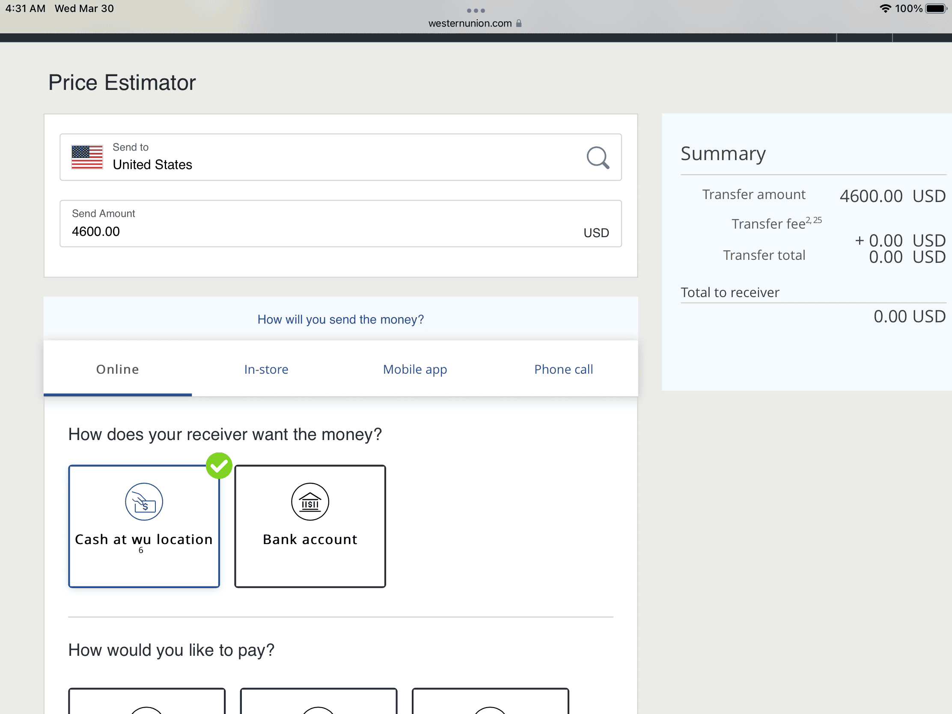The image size is (952, 714).
Task: Tap the Summary heading
Action: (x=723, y=154)
